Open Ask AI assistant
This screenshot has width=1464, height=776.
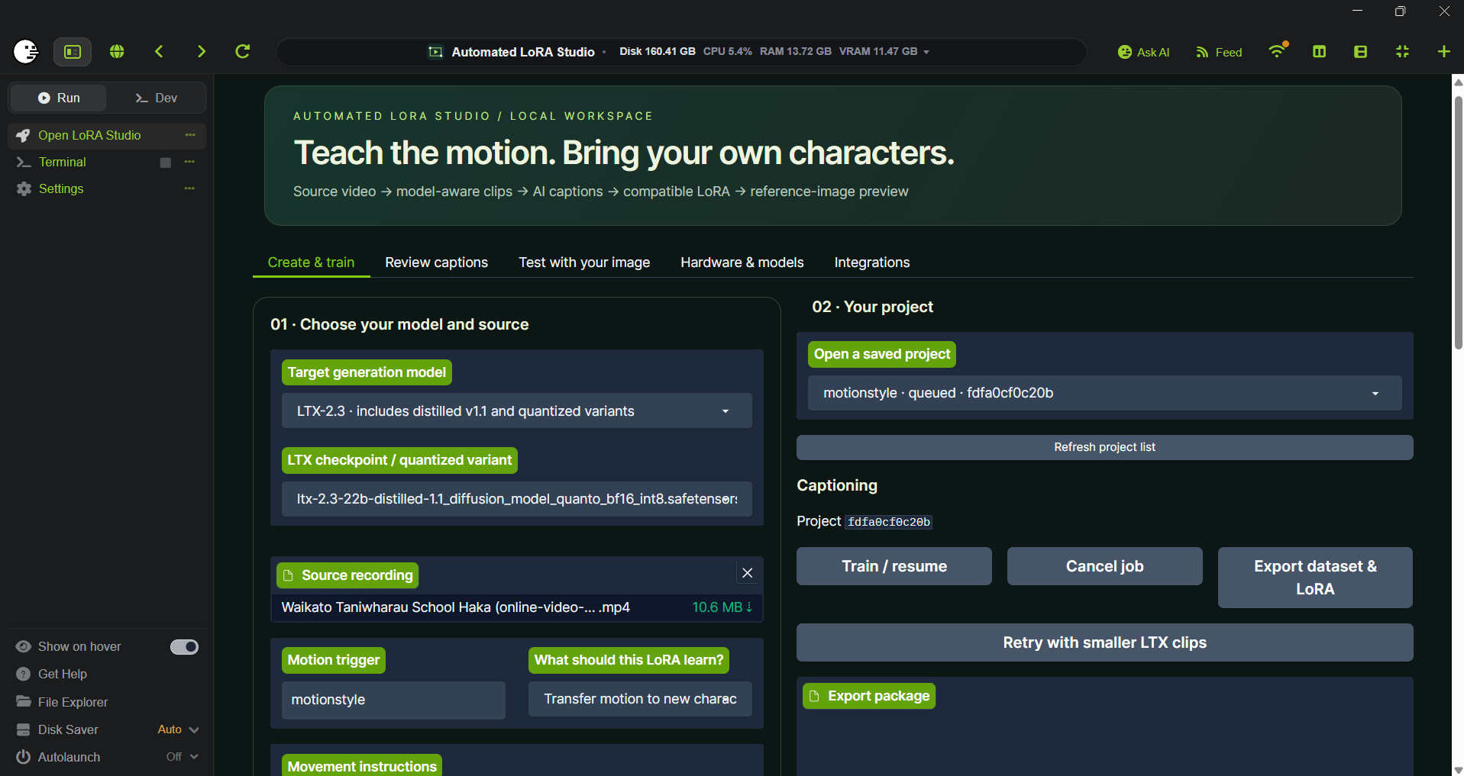coord(1143,52)
